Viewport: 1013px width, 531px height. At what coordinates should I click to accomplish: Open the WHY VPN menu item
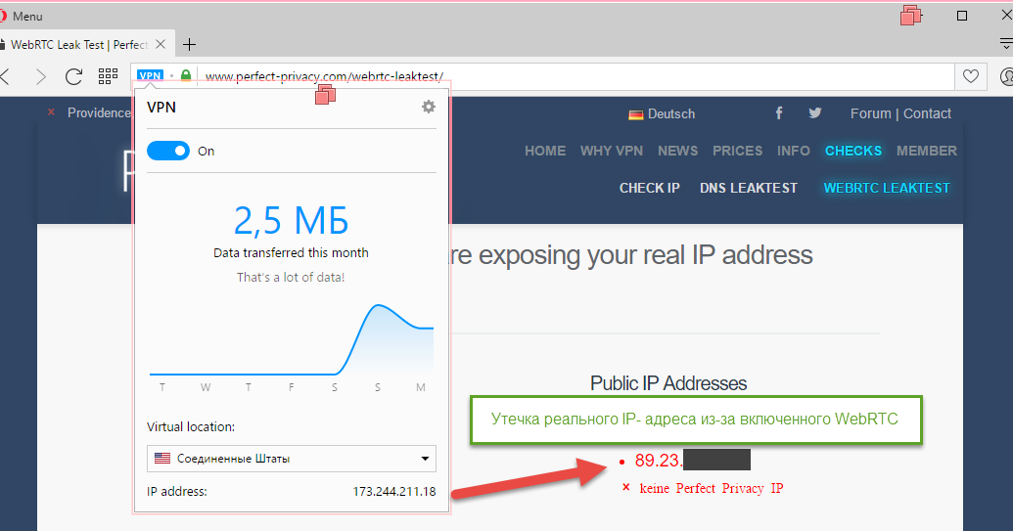611,151
